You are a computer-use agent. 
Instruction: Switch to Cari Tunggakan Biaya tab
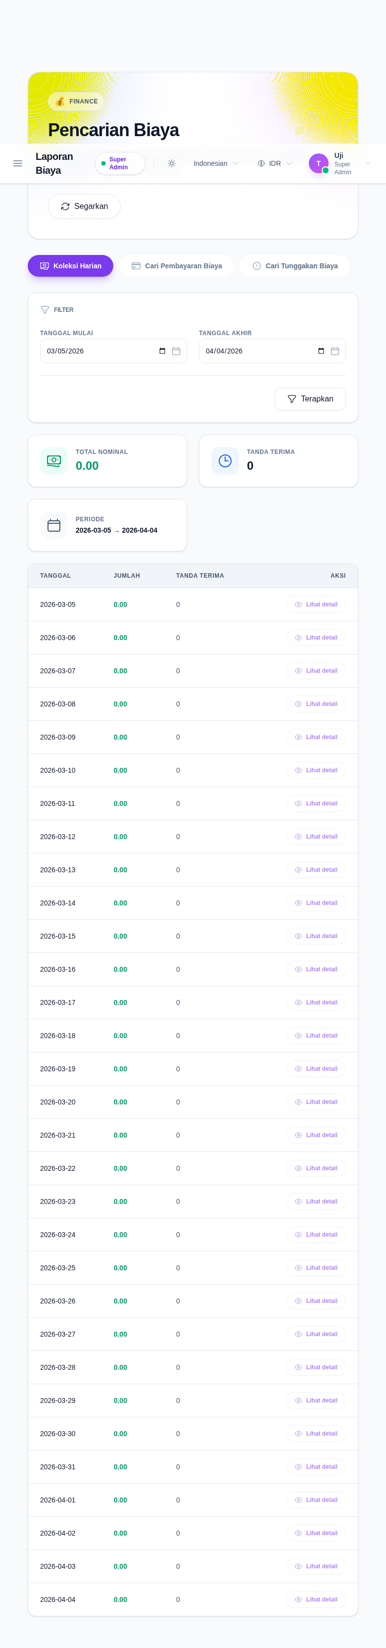pyautogui.click(x=295, y=266)
